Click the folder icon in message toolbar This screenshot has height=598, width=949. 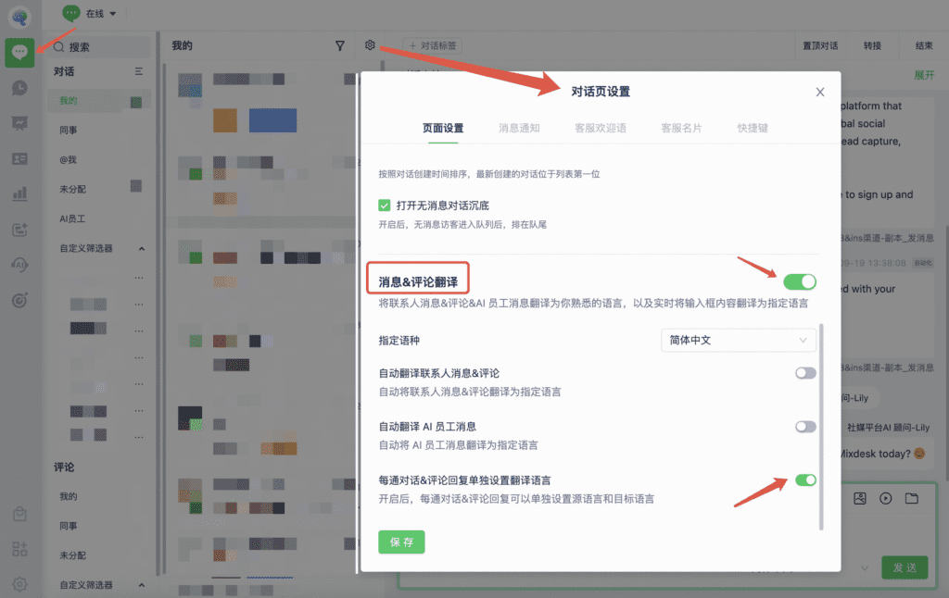point(912,499)
